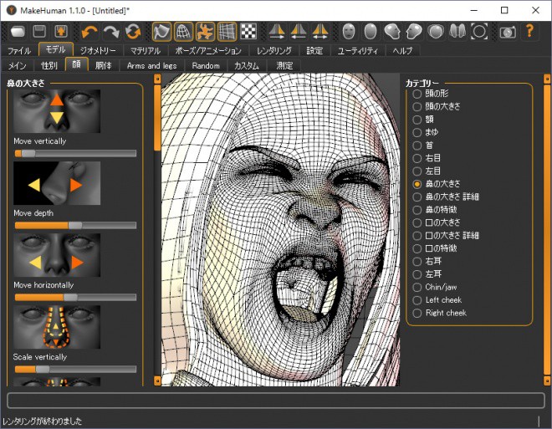The height and width of the screenshot is (429, 552).
Task: Click the Move vertically nose thumbnail
Action: 57,111
